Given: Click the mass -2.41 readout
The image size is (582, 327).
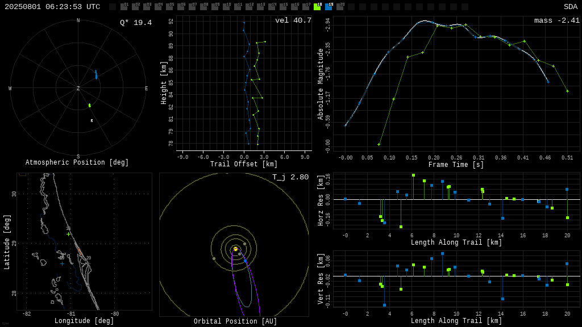Looking at the screenshot, I should (x=557, y=20).
